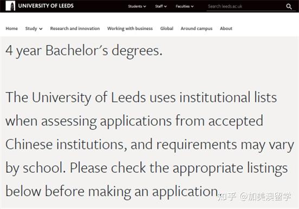
Task: Click the Zhihu watermark text
Action: [x=254, y=197]
